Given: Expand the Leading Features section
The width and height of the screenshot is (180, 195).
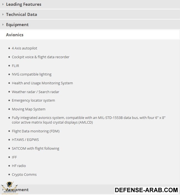Looking at the screenshot, I should (x=90, y=4).
